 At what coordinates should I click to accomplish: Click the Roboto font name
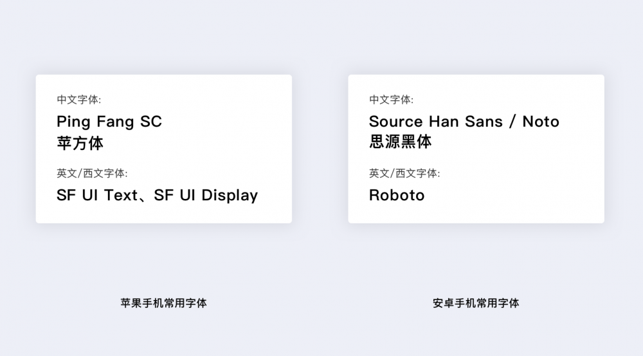397,195
